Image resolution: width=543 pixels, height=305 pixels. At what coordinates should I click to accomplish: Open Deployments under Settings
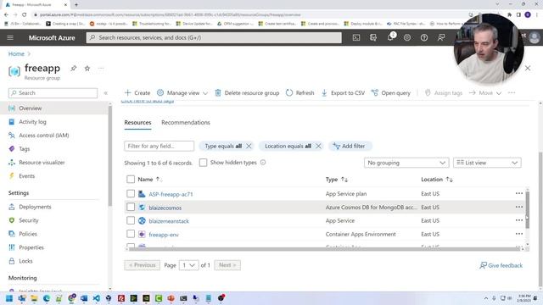[x=35, y=207]
